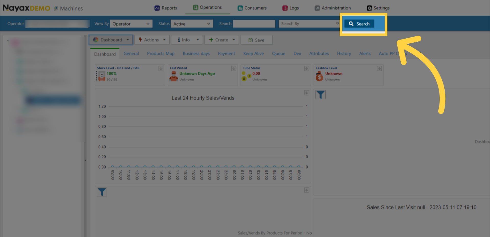Click the 100% stock level value
The image size is (490, 237).
(x=112, y=74)
